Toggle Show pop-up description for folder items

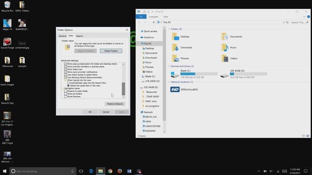65,64
